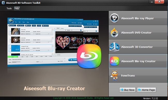Click the 3D Converter cube icon
The width and height of the screenshot is (168, 100).
(114, 47)
